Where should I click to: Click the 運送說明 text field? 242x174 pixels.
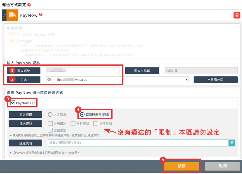tap(138, 143)
